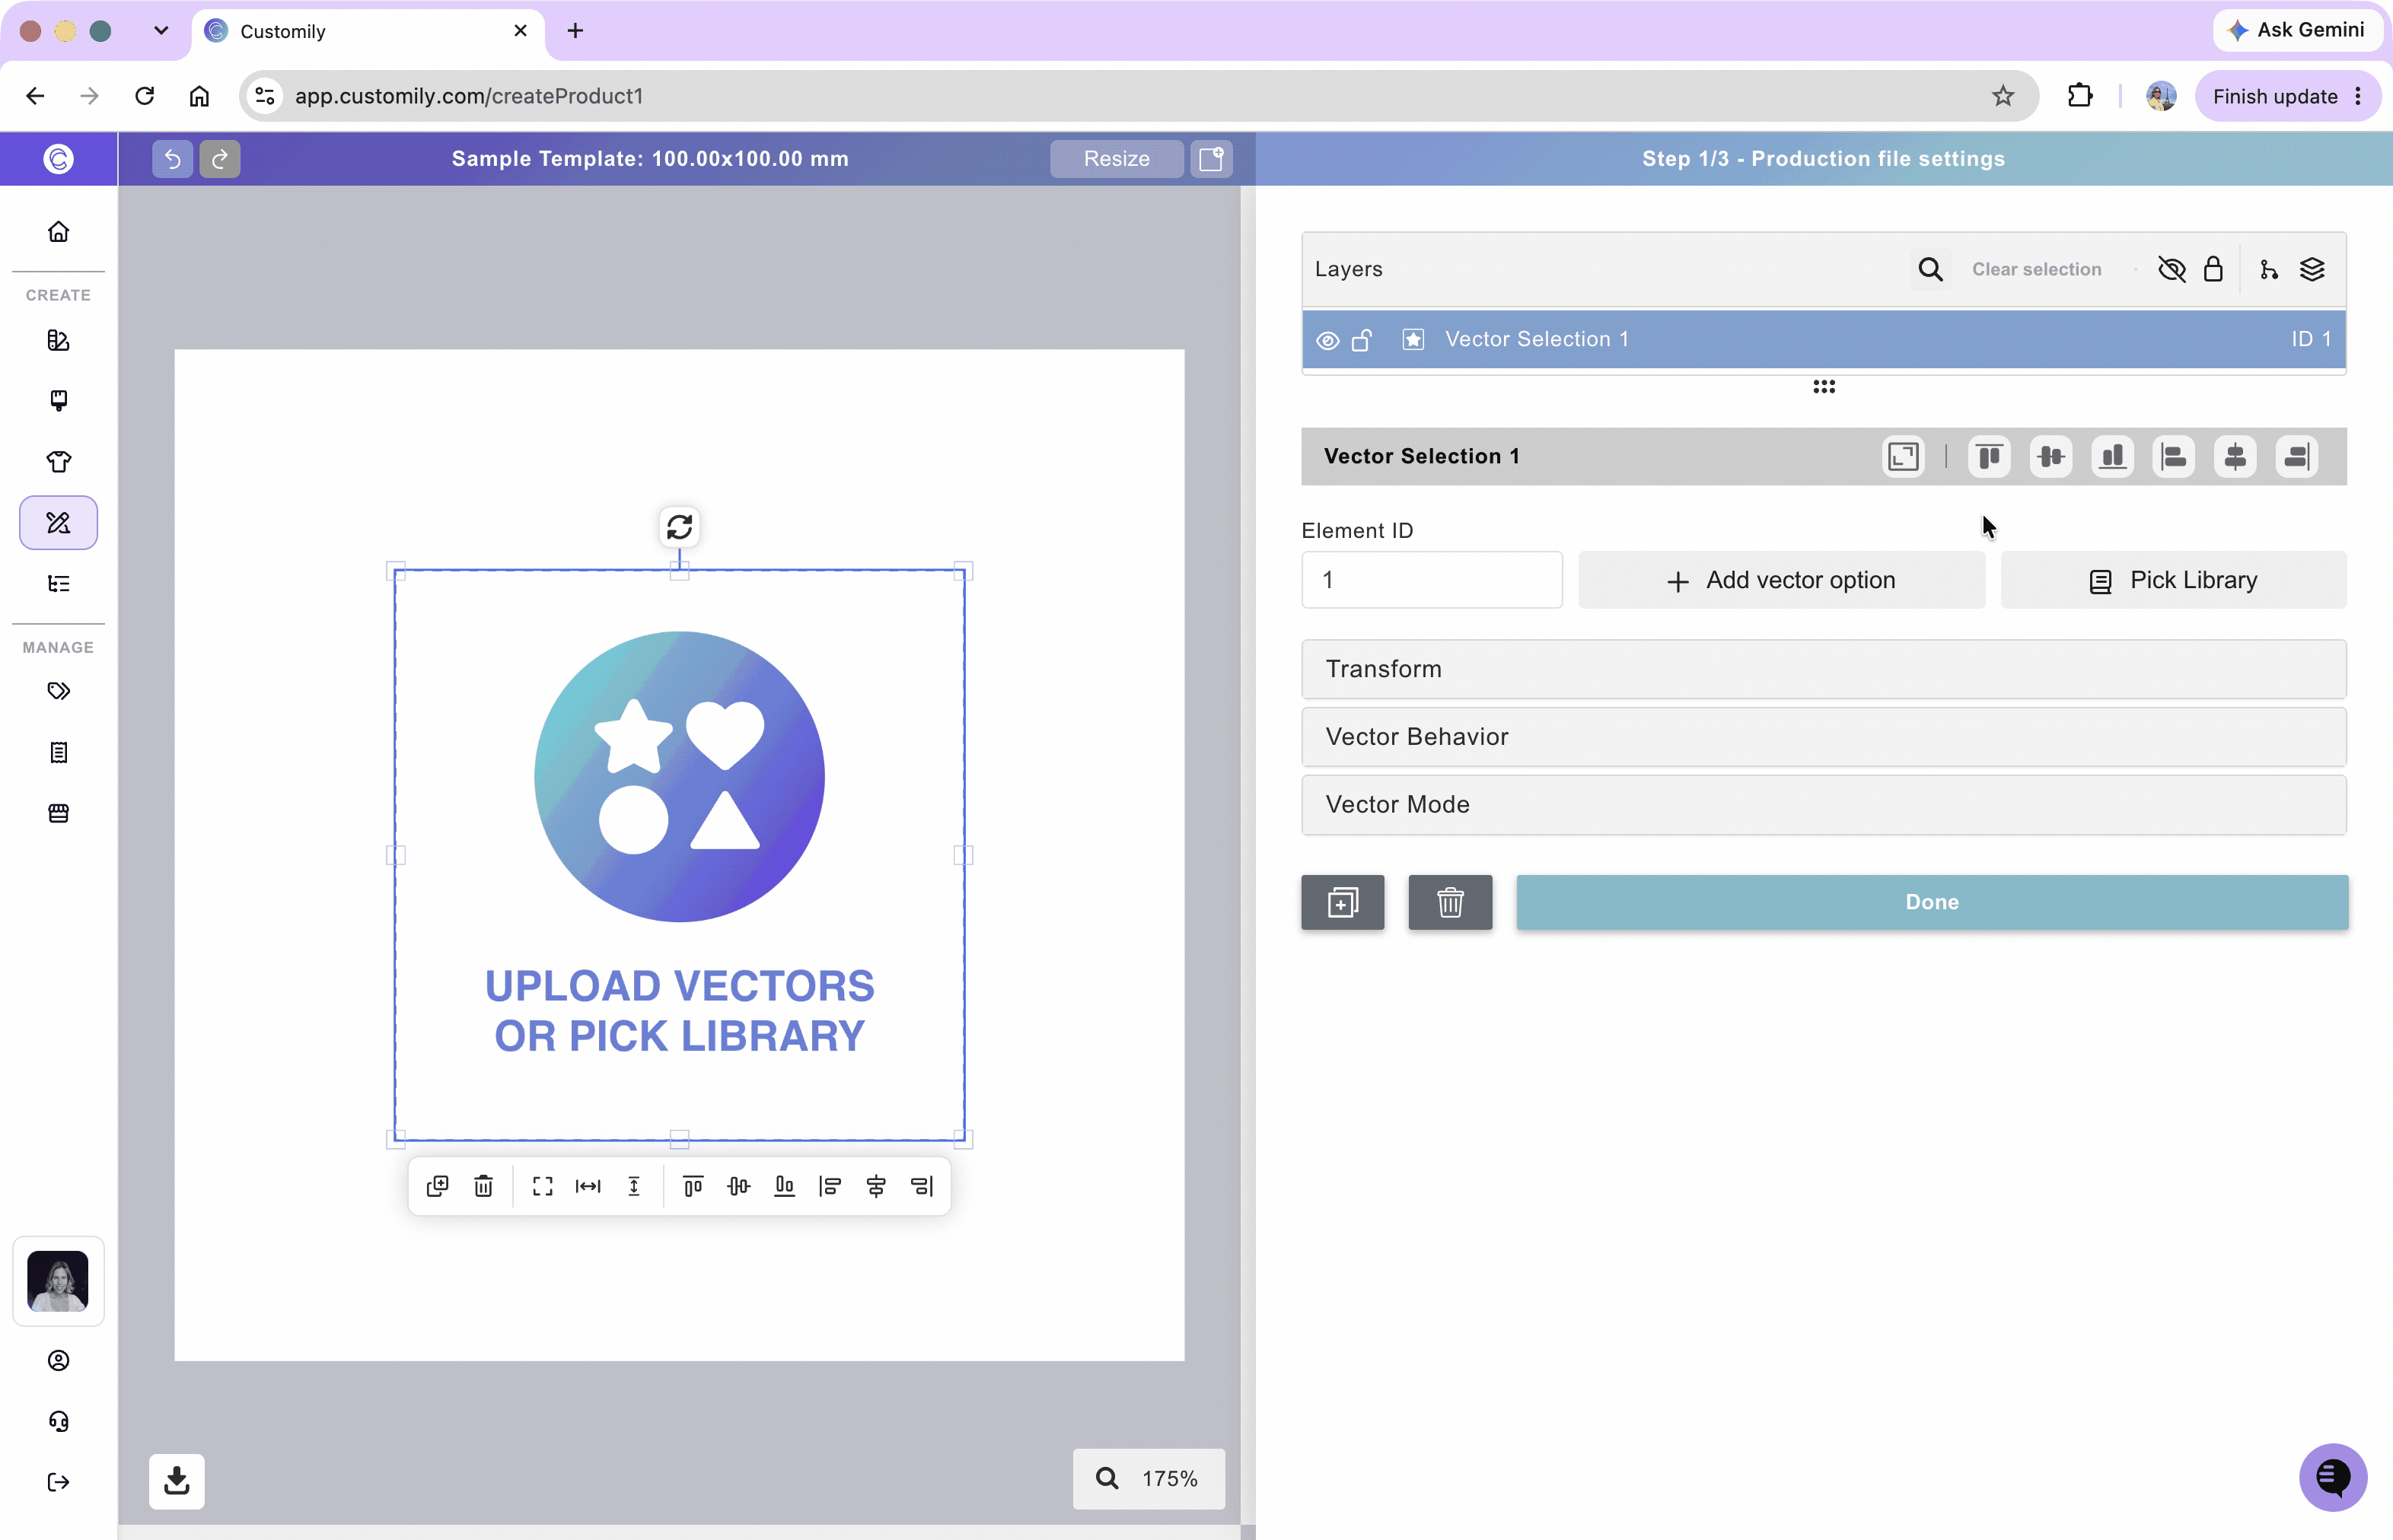Viewport: 2393px width, 1540px height.
Task: Open the Customily logo home
Action: 58,159
